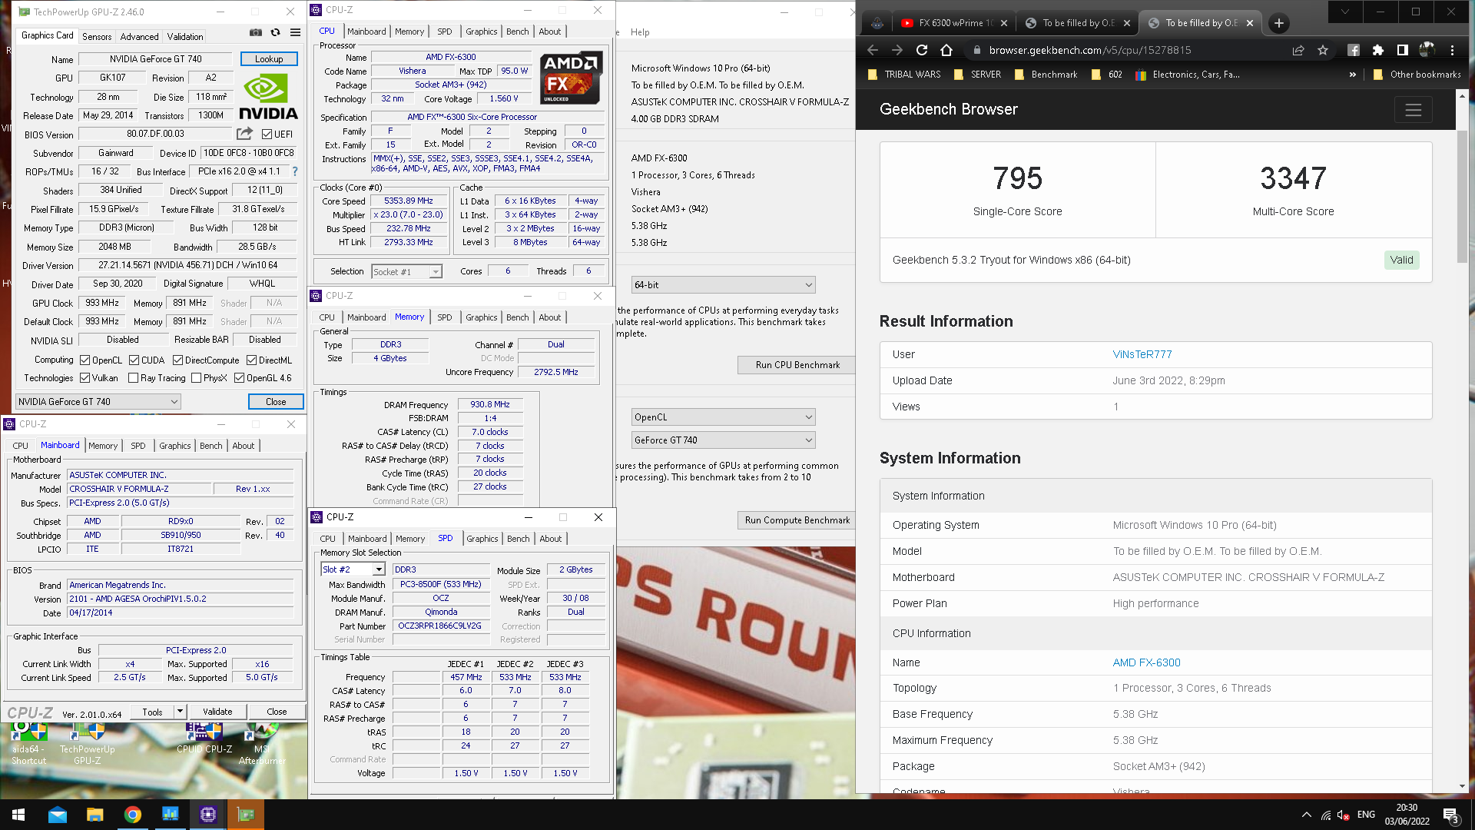Click the CPU-Z taskbar icon

[208, 815]
